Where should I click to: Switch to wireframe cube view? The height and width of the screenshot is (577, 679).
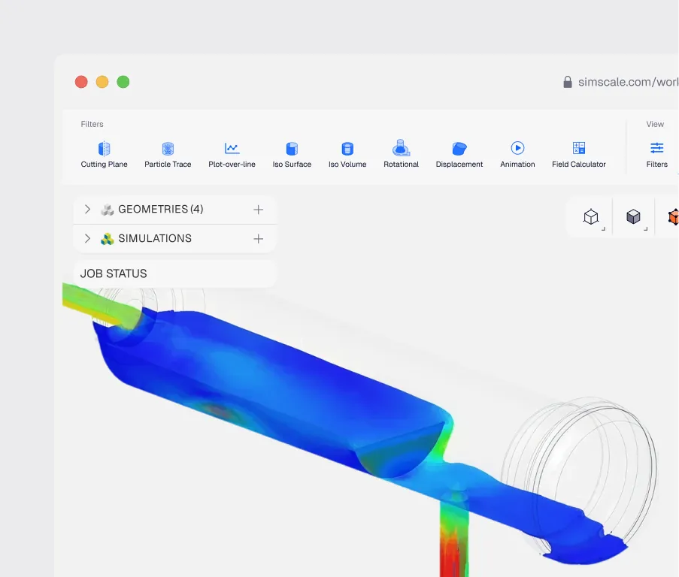click(591, 216)
